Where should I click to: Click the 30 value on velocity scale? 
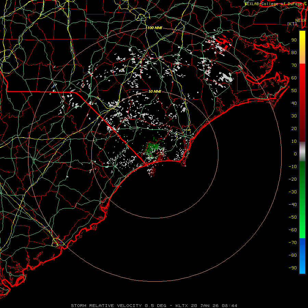coord(294,116)
